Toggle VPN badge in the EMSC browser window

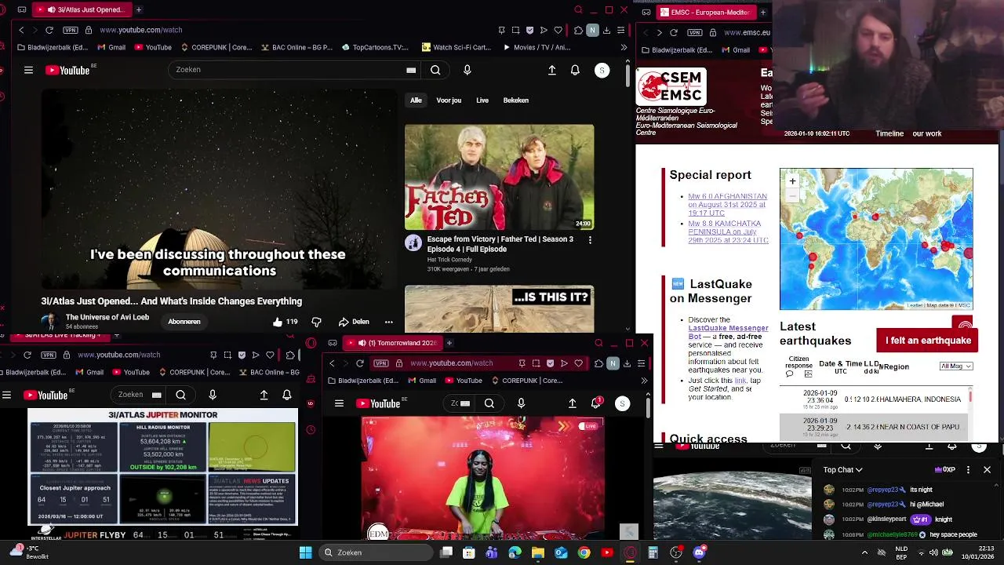pos(694,32)
